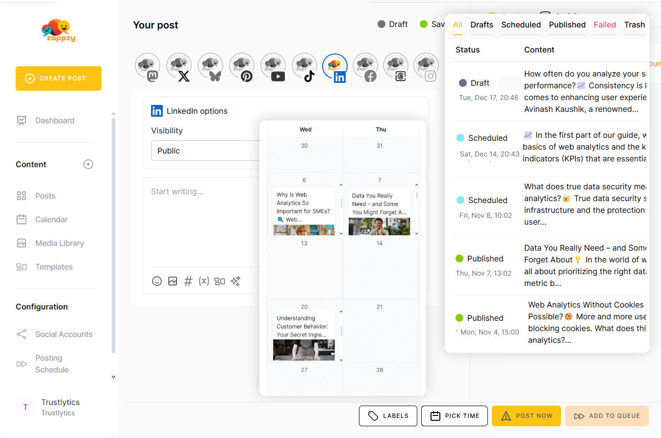Image resolution: width=661 pixels, height=438 pixels.
Task: Click the Pick Time button
Action: (455, 416)
